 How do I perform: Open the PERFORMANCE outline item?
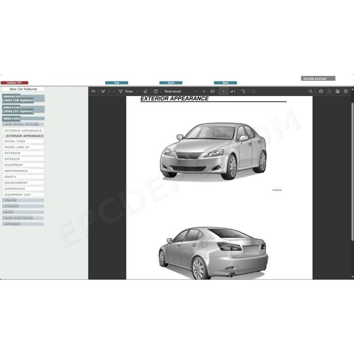click(23, 171)
